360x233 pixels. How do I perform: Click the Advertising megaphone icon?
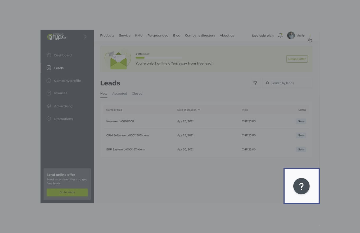49,106
